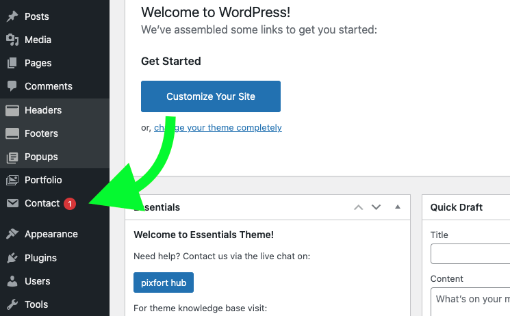
Task: Click the Contact envelope icon
Action: 12,204
